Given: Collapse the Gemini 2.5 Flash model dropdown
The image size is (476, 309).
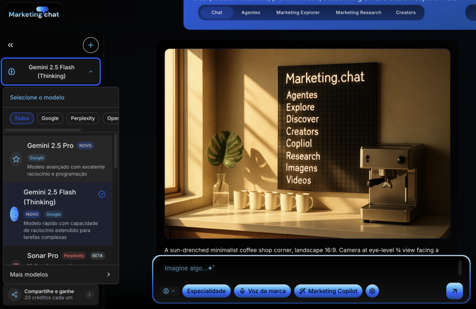Looking at the screenshot, I should [91, 72].
